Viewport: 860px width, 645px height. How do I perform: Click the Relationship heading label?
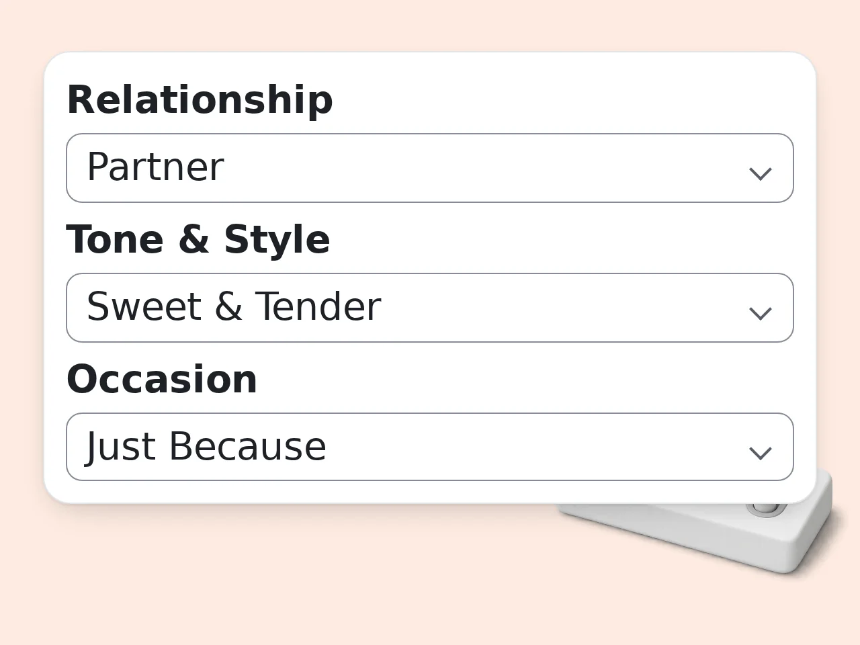click(x=200, y=100)
